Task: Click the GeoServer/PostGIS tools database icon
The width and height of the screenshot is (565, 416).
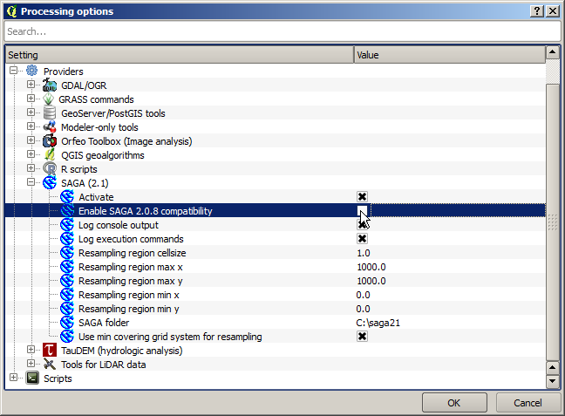Action: point(50,113)
